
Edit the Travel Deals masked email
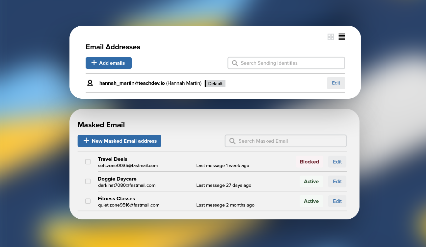(x=337, y=162)
